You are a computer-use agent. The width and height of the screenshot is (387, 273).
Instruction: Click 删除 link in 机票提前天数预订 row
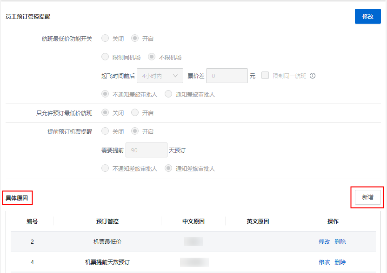(340, 262)
